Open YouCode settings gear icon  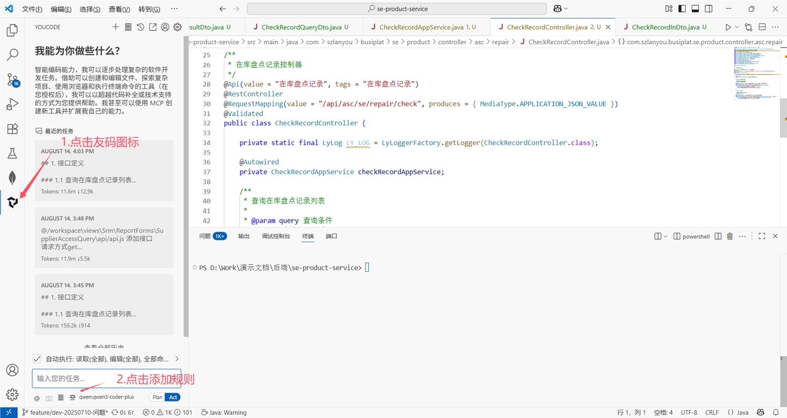pos(177,27)
